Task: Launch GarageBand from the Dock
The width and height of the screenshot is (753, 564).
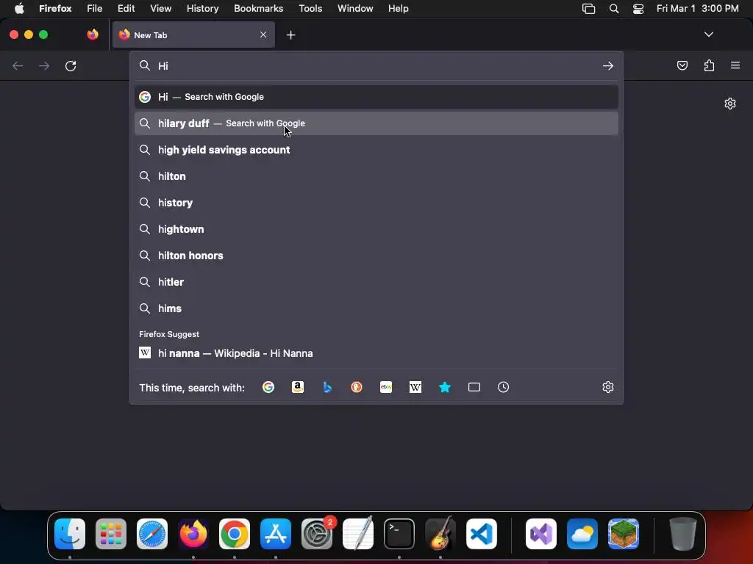Action: [440, 533]
